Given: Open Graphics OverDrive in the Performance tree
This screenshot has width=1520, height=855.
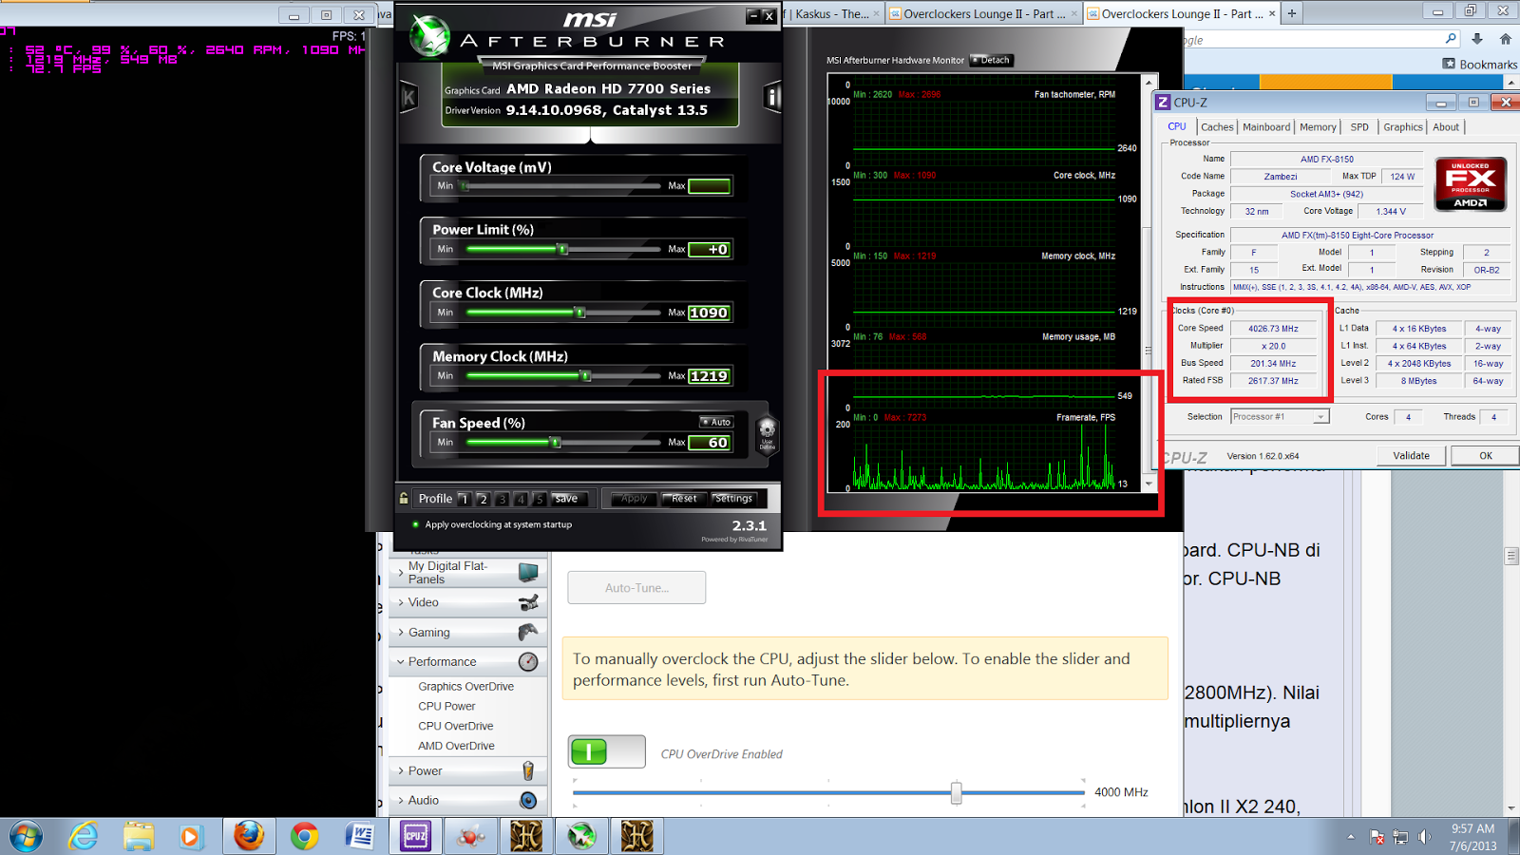Looking at the screenshot, I should tap(465, 686).
